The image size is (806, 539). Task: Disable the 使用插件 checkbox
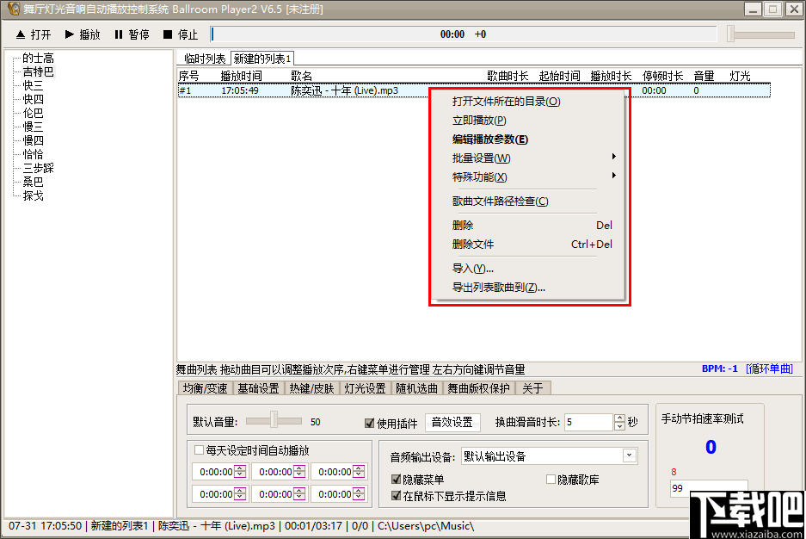368,422
